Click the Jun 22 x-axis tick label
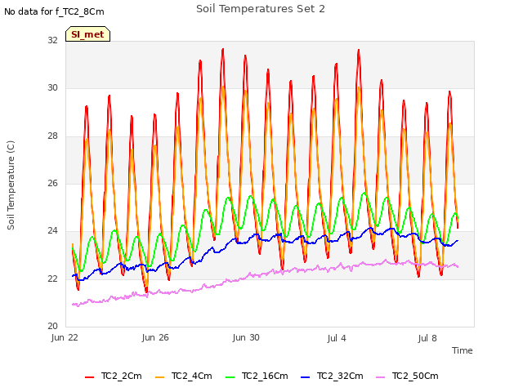Viewport: 523px width, 392px height. tap(65, 337)
